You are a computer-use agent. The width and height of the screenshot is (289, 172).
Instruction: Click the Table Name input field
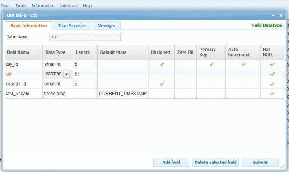(x=85, y=37)
